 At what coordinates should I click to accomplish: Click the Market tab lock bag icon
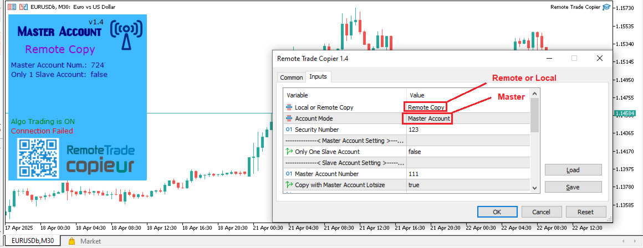tap(72, 241)
